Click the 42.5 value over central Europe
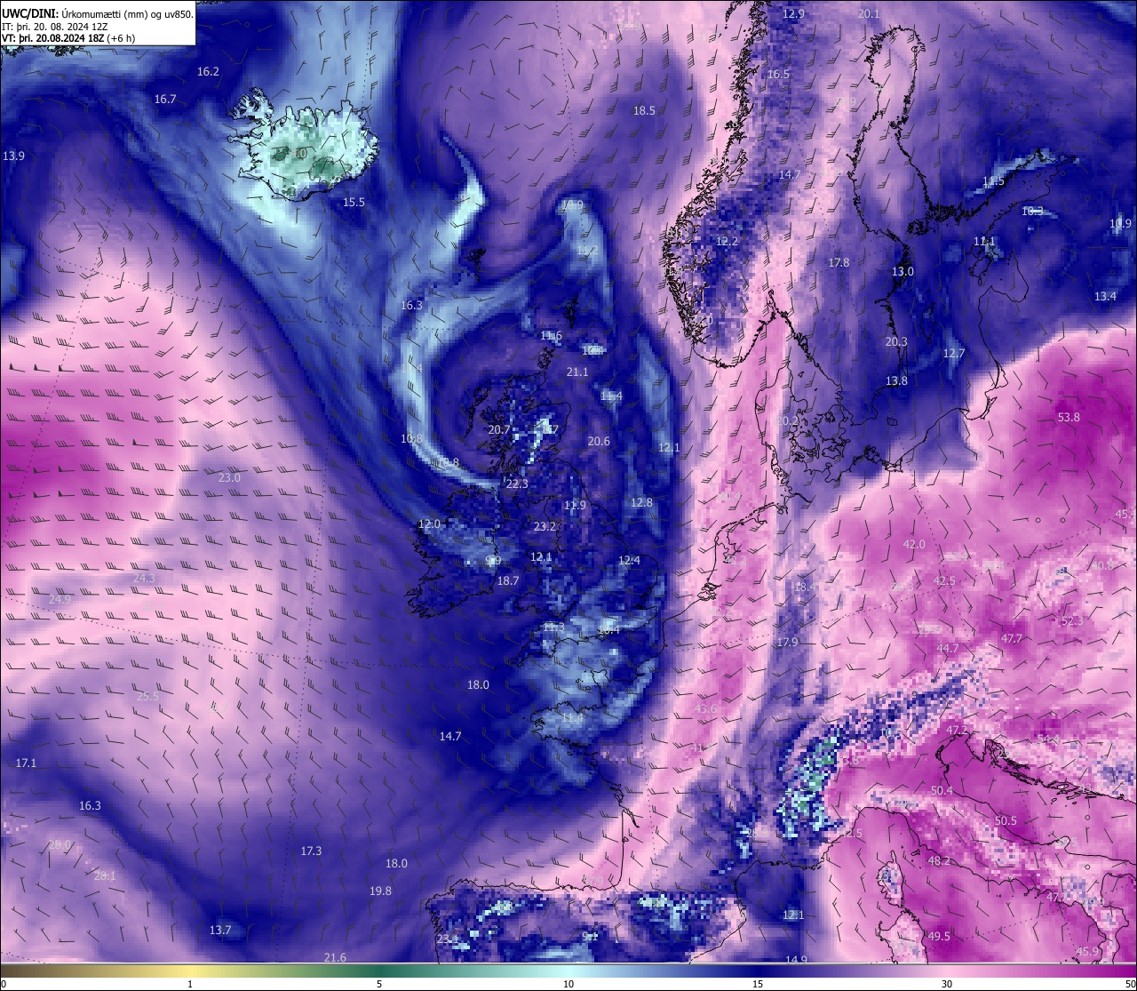The width and height of the screenshot is (1137, 991). coord(944,580)
